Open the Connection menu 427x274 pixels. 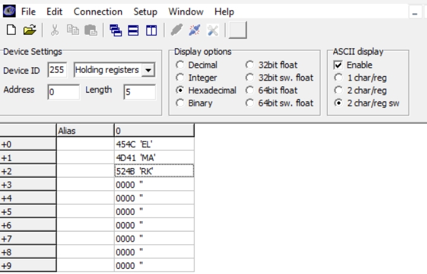[98, 12]
